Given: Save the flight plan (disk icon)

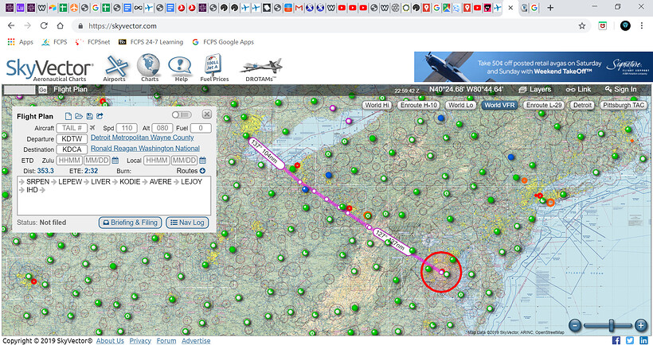Looking at the screenshot, I should [x=89, y=116].
